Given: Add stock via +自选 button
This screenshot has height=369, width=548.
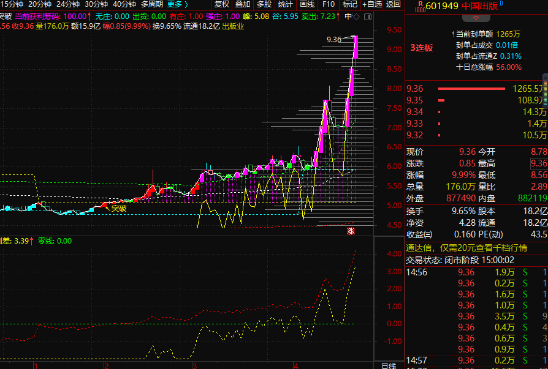Looking at the screenshot, I should pyautogui.click(x=371, y=4).
